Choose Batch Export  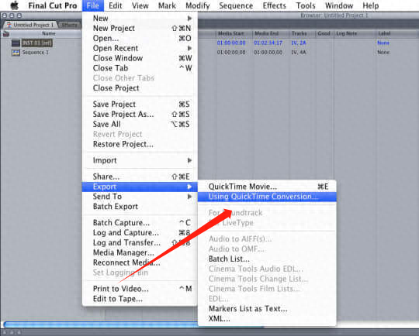pyautogui.click(x=140, y=207)
